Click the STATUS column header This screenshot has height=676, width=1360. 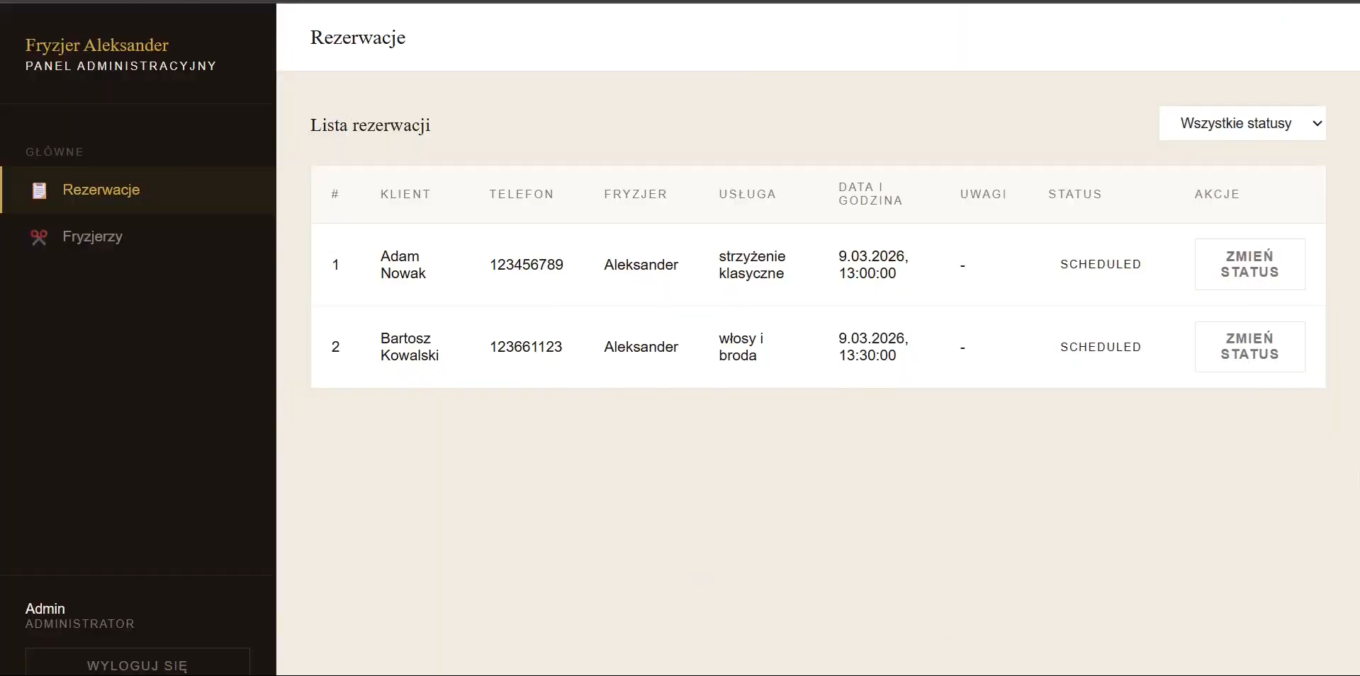click(1075, 194)
